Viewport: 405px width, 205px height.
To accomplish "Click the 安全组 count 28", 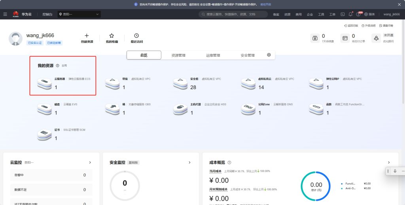I will coord(193,87).
